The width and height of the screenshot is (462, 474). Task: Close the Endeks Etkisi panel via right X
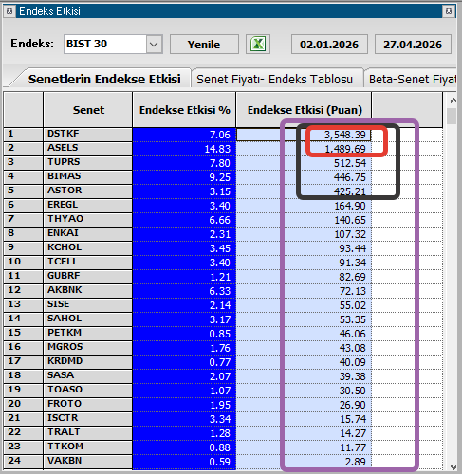(449, 11)
